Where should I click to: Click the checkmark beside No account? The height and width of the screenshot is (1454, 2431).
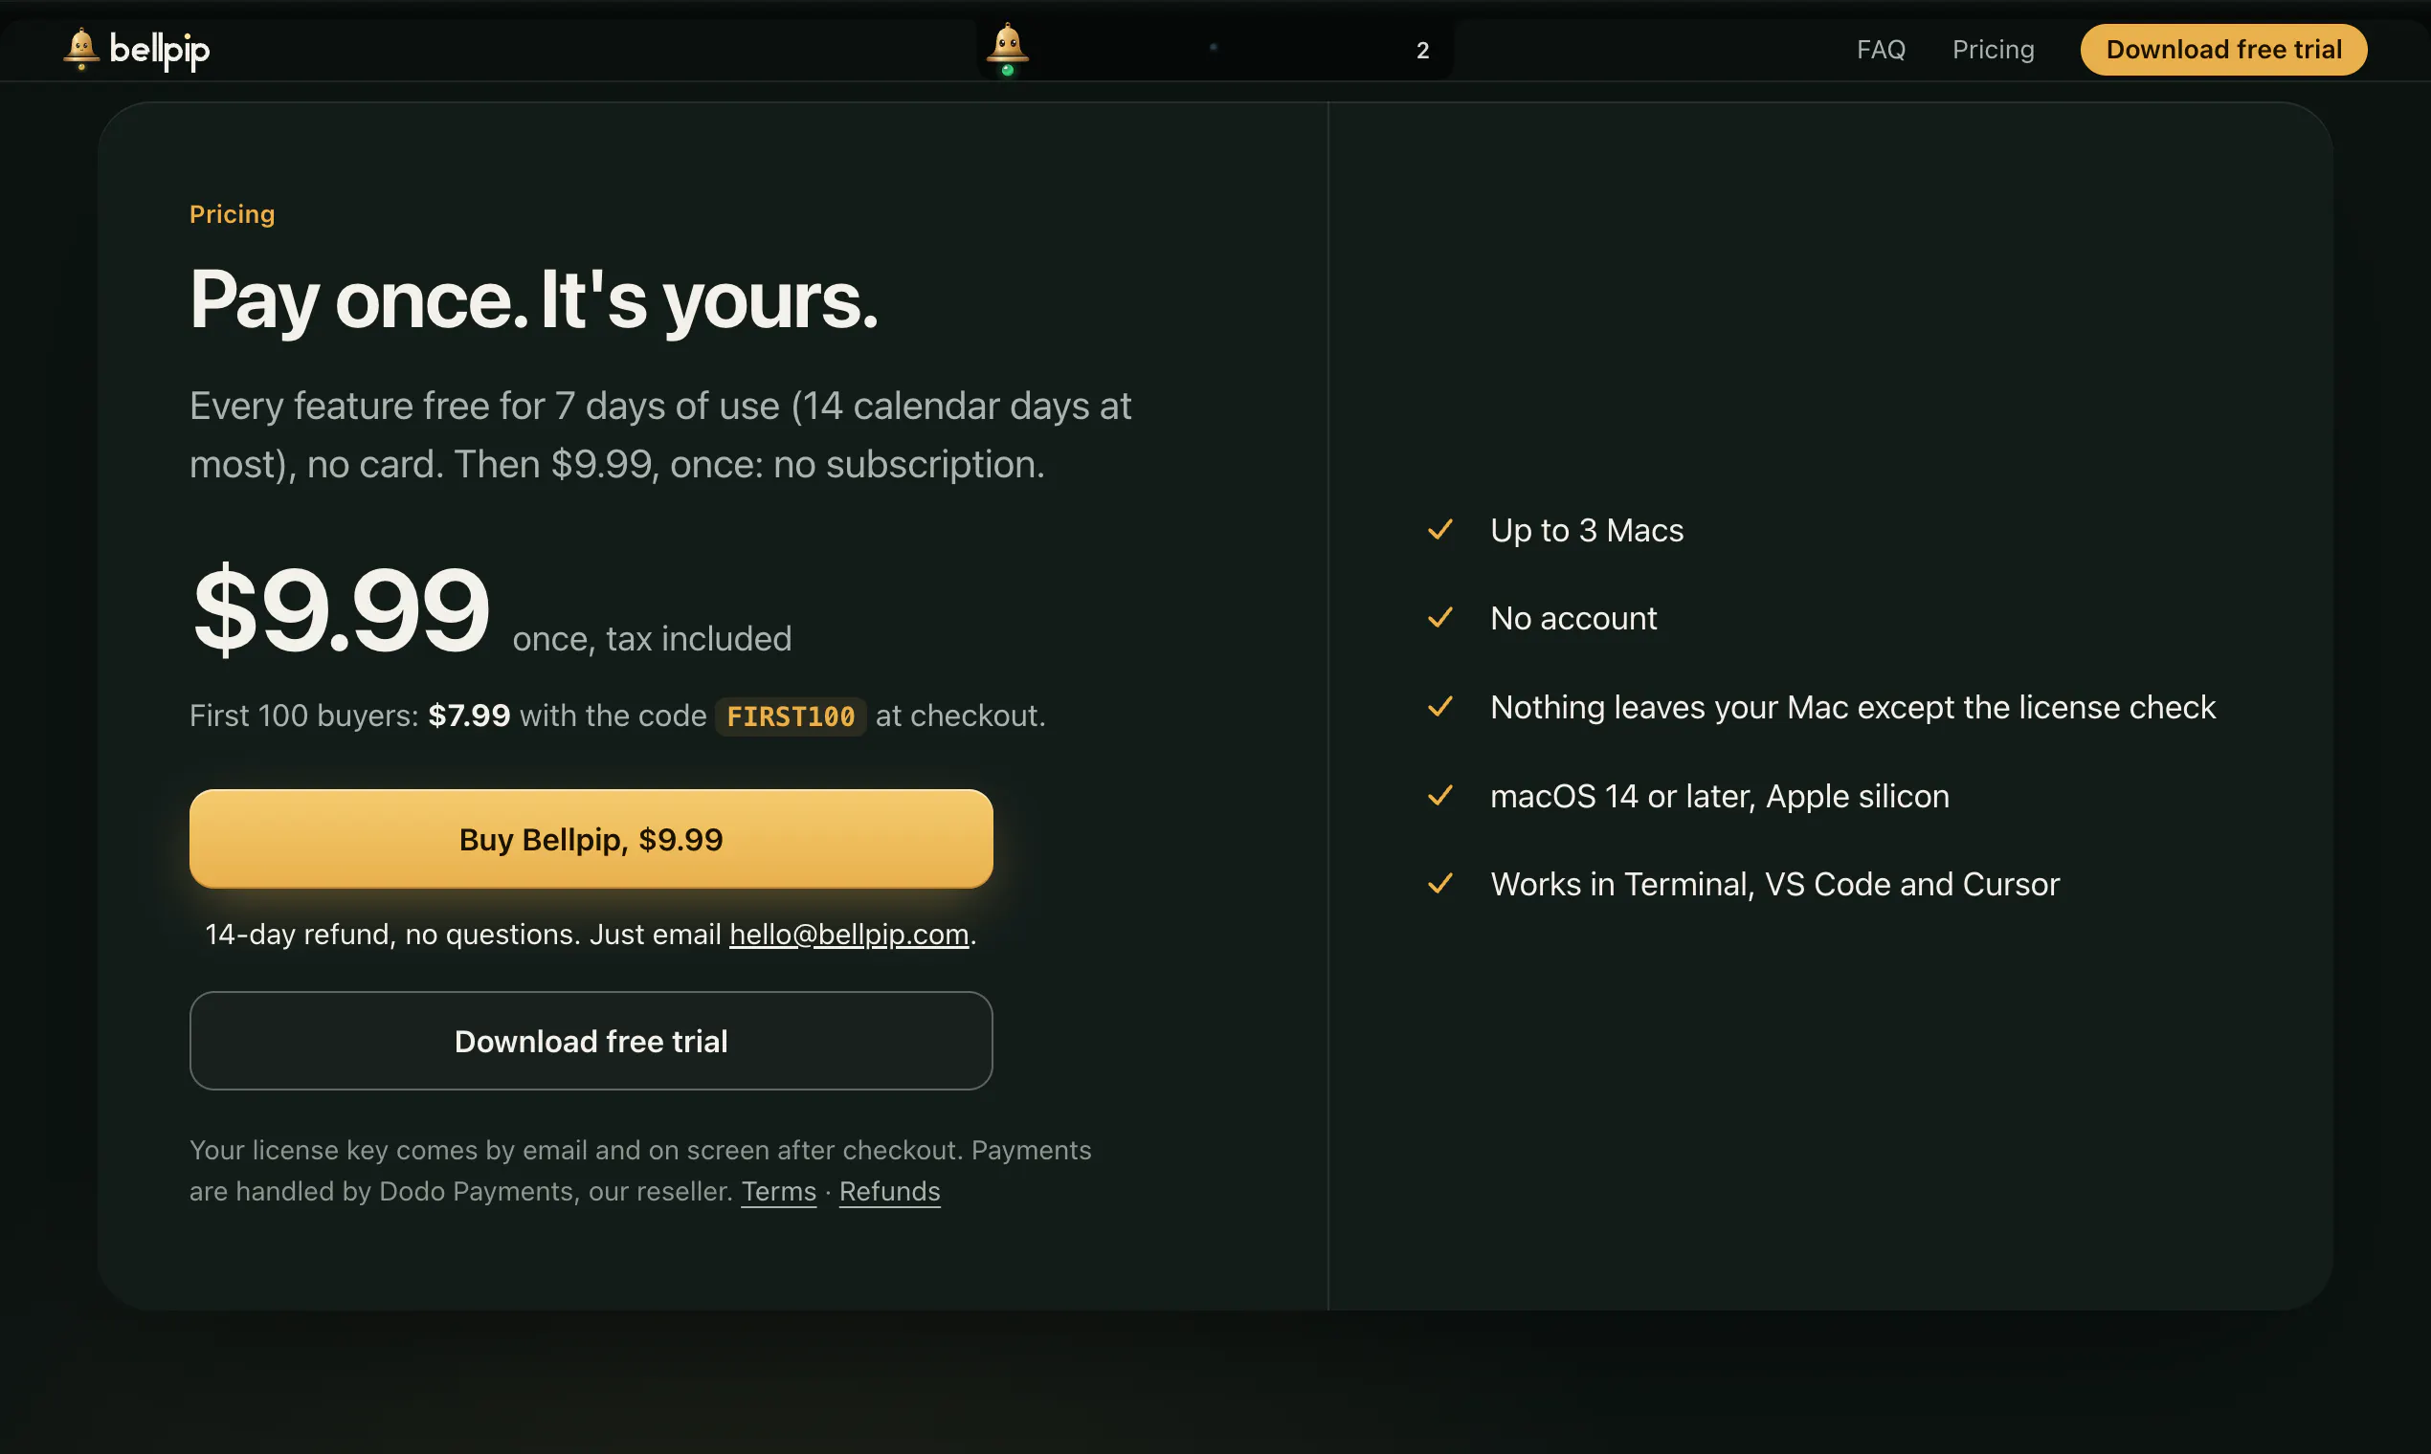(x=1440, y=618)
